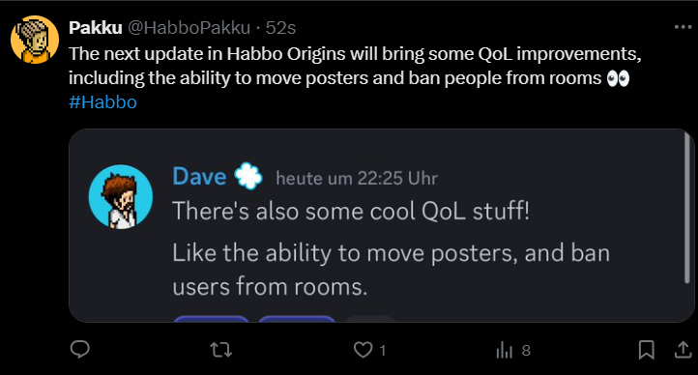Open view analytics bar chart icon
The height and width of the screenshot is (375, 698).
tap(505, 350)
